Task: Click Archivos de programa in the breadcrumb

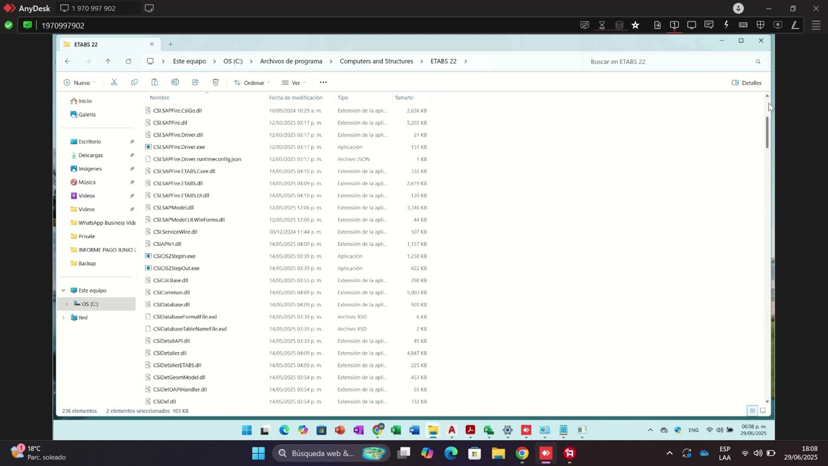Action: pos(291,61)
